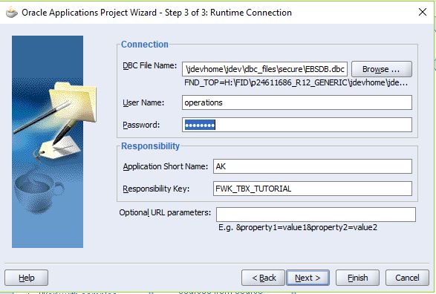Click the Oracle wizard coffee cup title icon
This screenshot has width=436, height=294.
coord(12,13)
